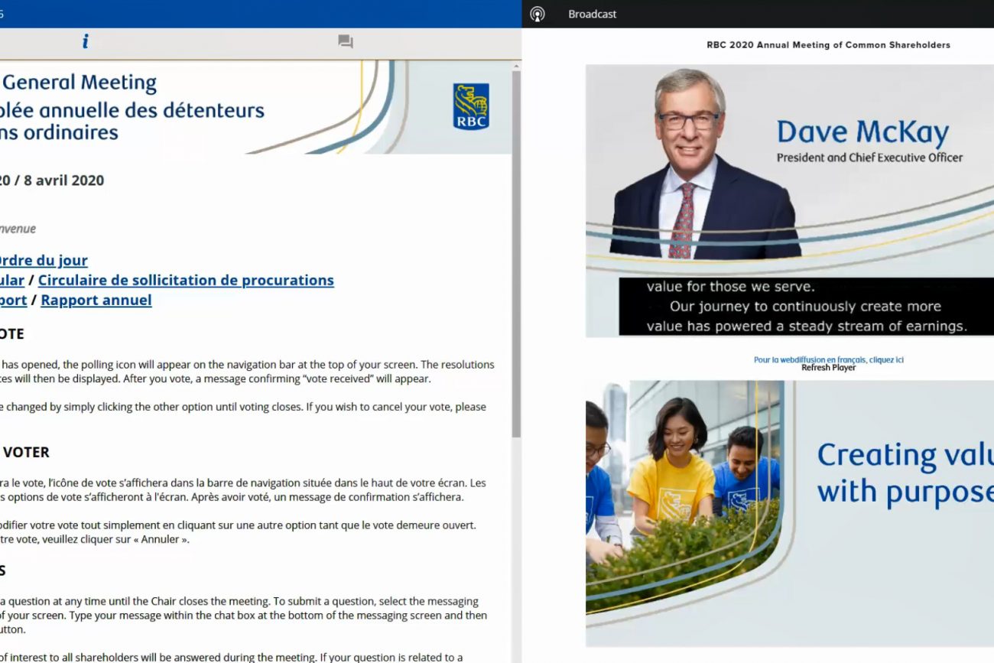Click Pour la webdiffusion en français link

click(x=829, y=359)
